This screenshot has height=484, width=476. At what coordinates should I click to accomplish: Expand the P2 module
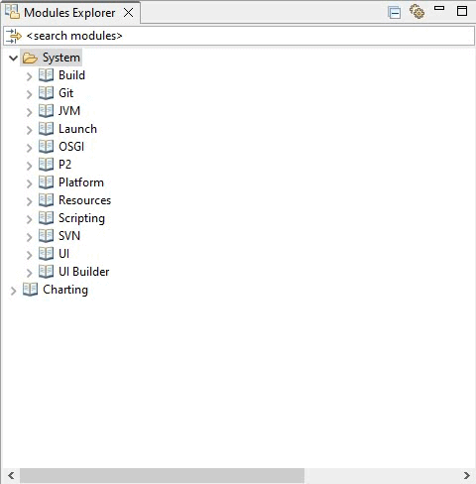click(x=30, y=166)
